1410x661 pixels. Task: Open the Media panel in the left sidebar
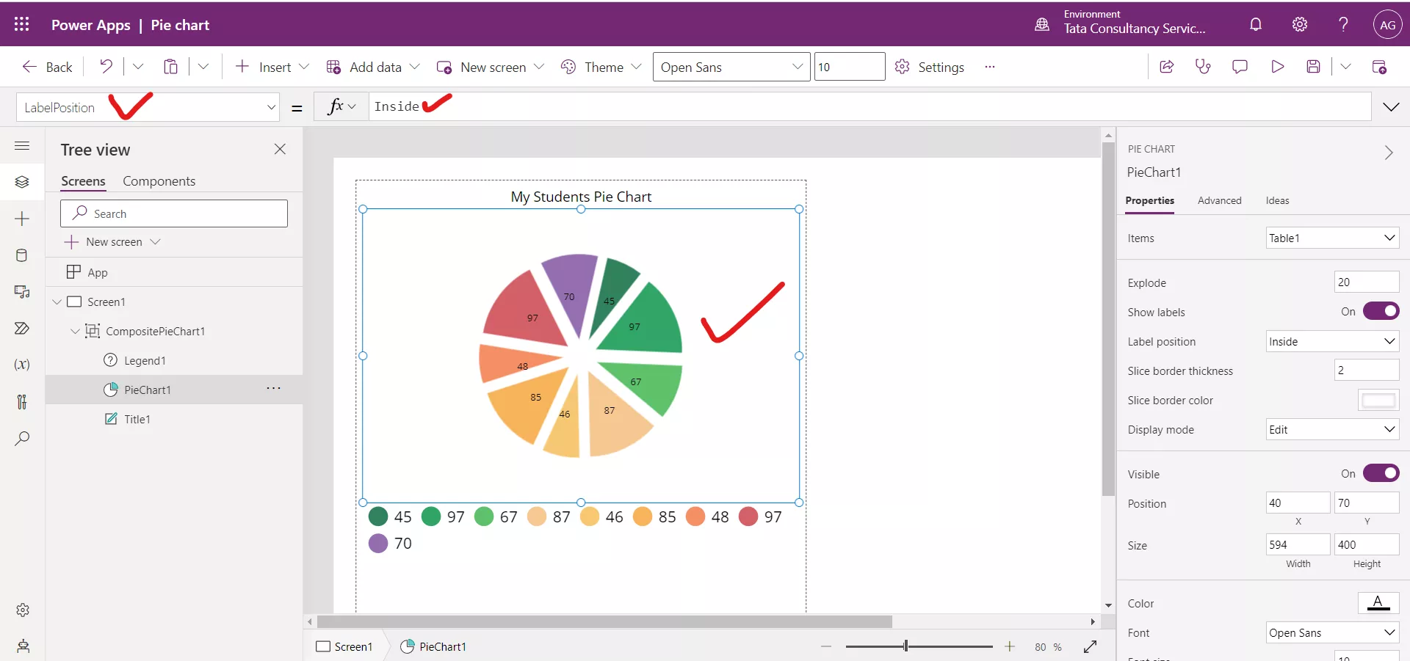click(x=22, y=292)
